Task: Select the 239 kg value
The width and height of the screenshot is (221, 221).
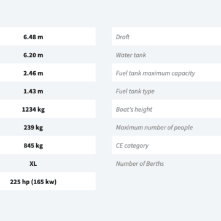Action: 33,128
